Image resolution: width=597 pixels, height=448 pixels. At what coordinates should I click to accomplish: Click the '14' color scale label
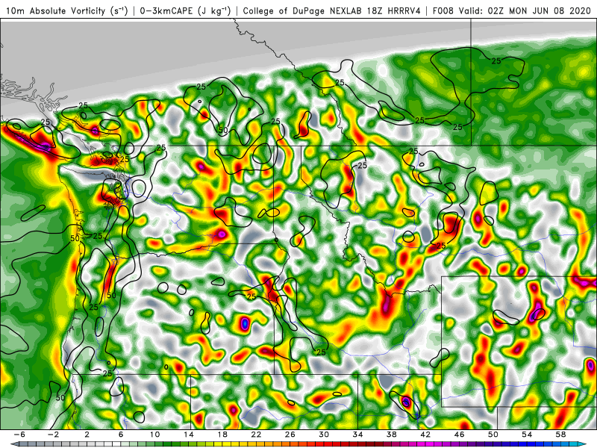189,435
